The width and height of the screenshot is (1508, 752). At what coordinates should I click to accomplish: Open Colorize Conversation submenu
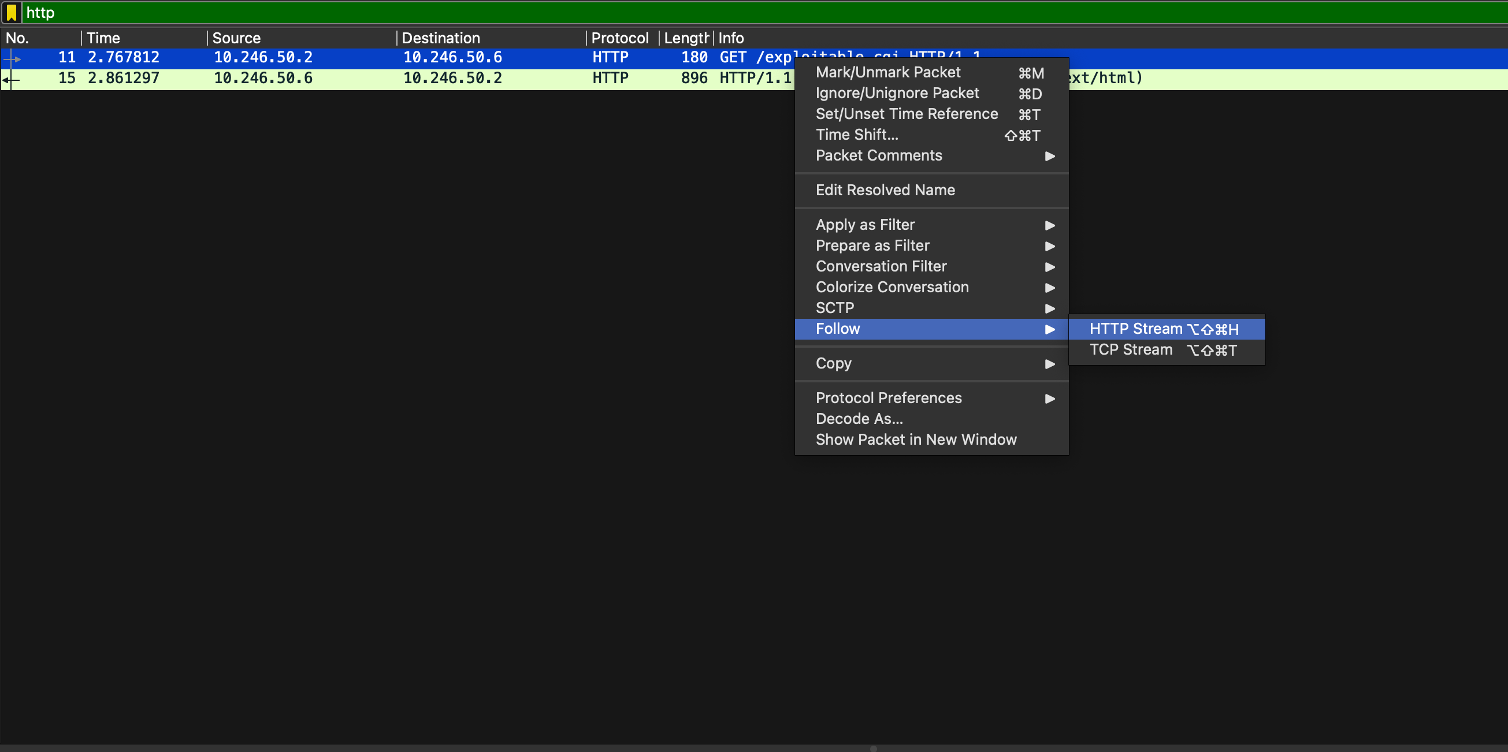(892, 287)
